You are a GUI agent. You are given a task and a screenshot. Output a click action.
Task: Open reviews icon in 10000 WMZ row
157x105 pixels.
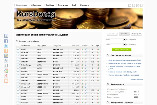(x=86, y=96)
